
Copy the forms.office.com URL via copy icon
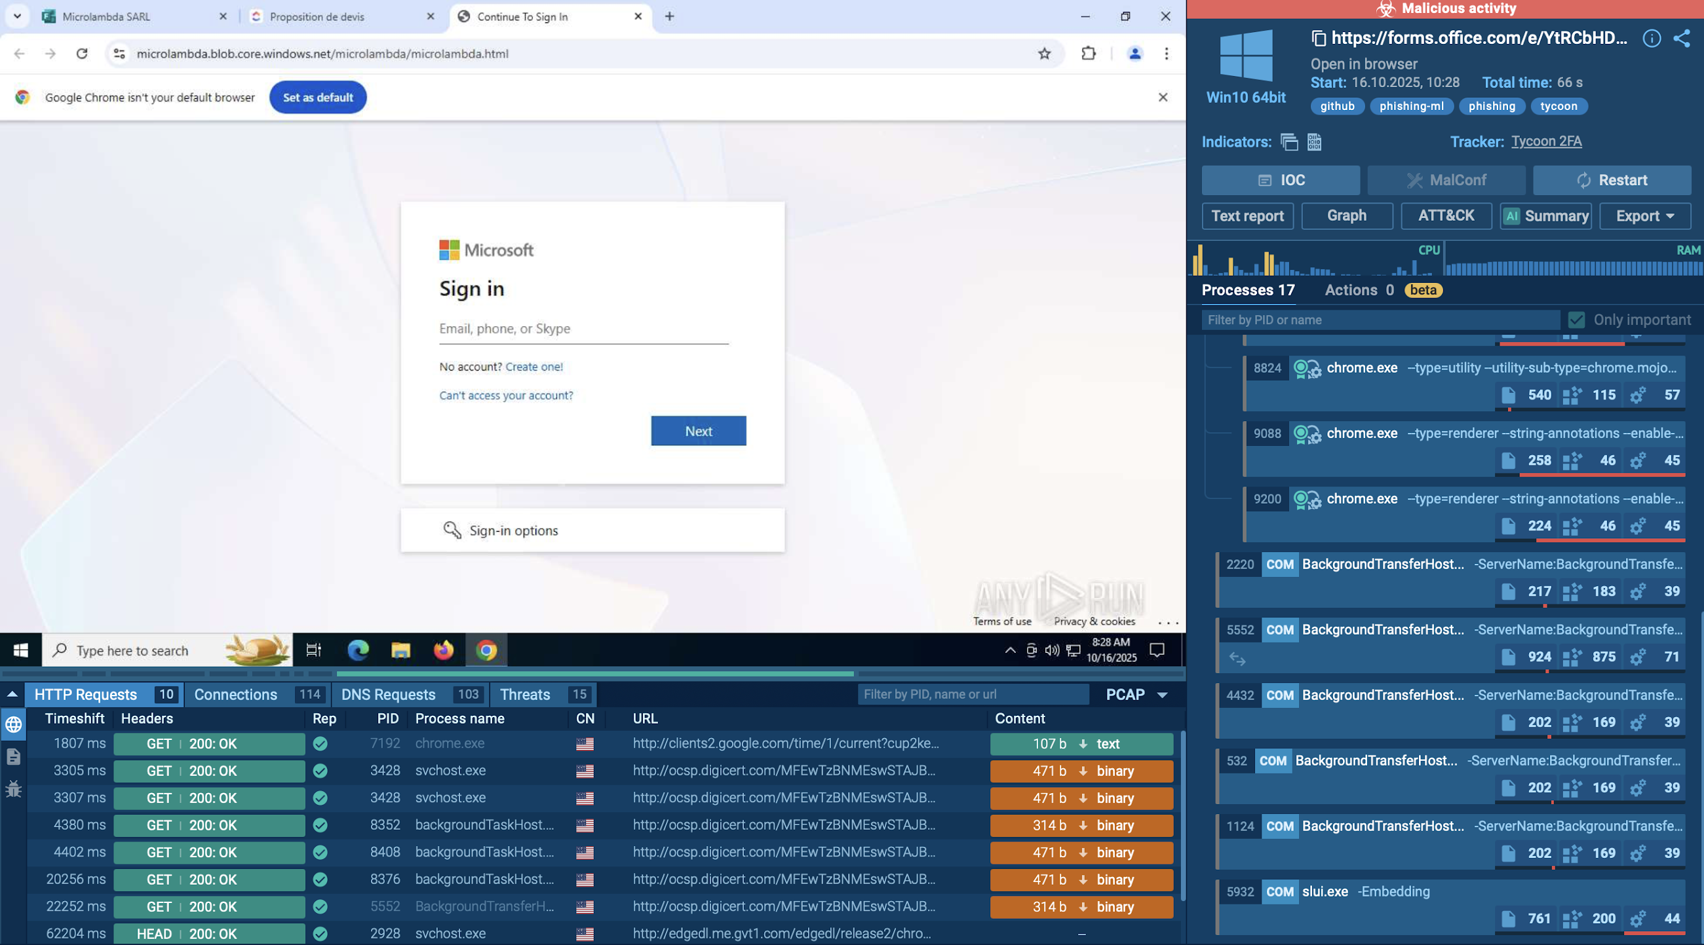tap(1319, 39)
